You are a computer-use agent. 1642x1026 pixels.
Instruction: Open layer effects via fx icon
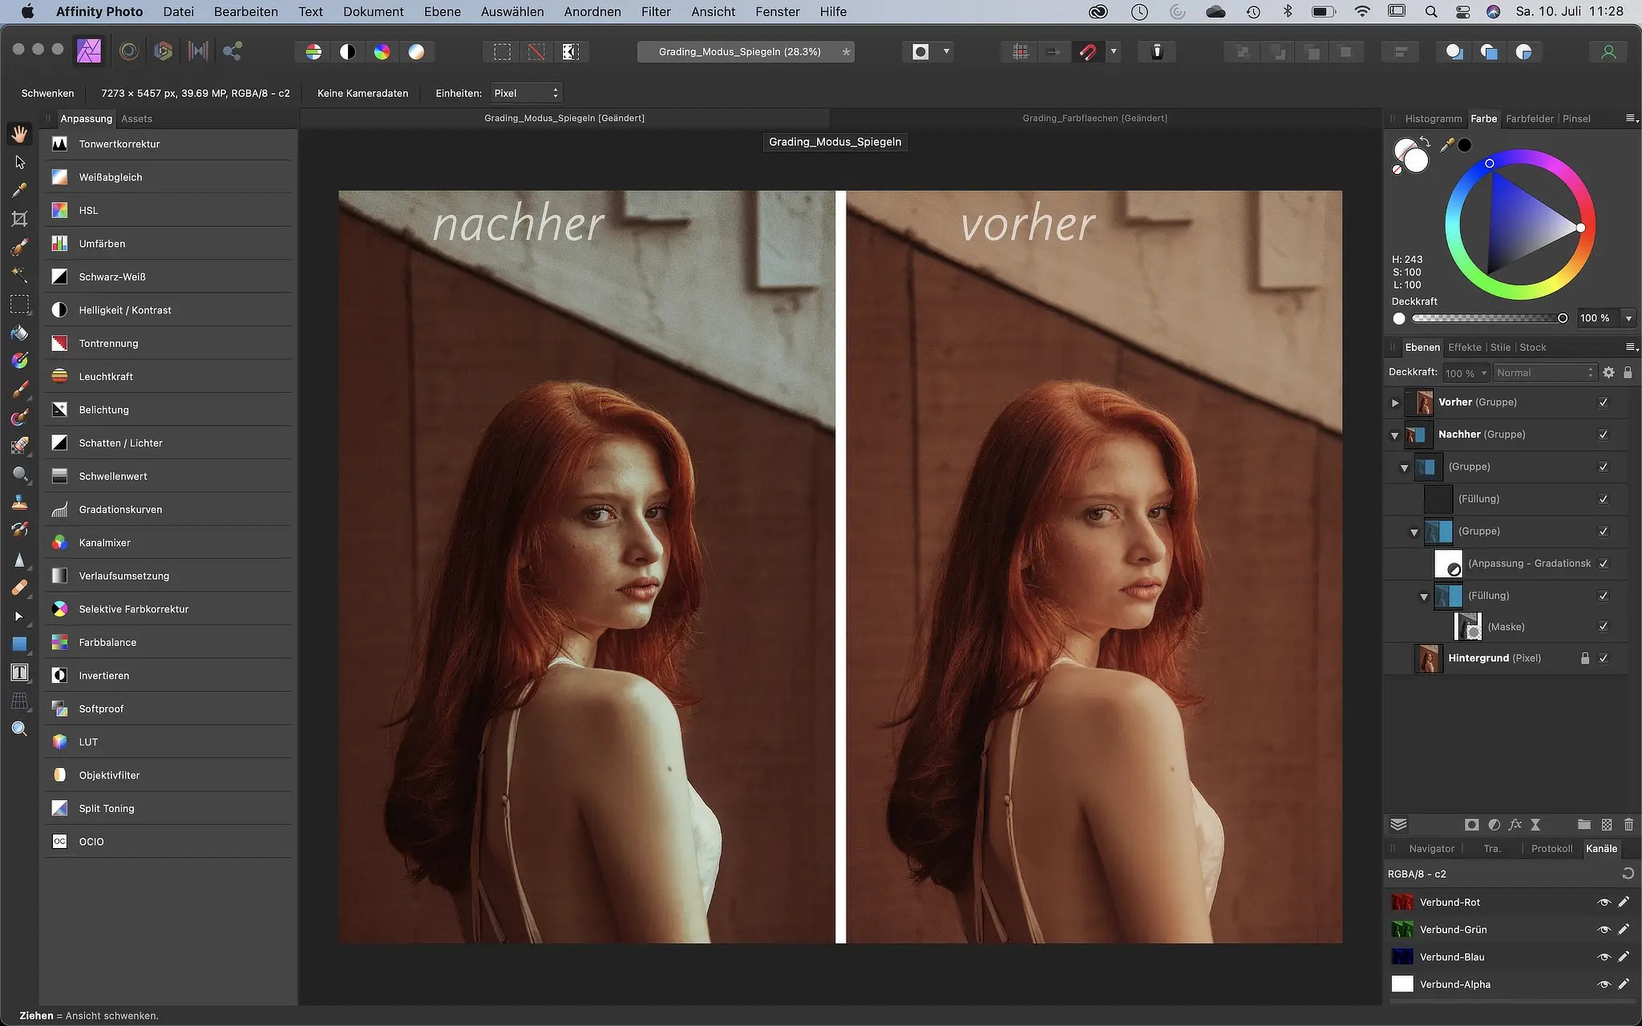[x=1515, y=824]
